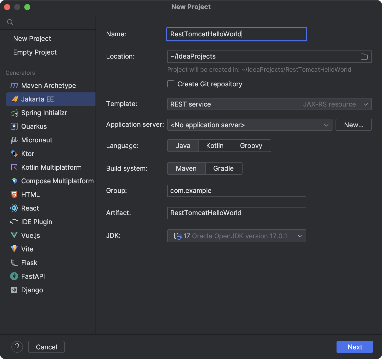
Task: Switch the build system to Gradle
Action: click(223, 168)
